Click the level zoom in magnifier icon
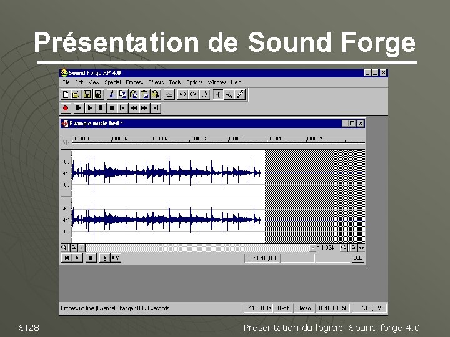This screenshot has height=337, width=450. point(64,247)
